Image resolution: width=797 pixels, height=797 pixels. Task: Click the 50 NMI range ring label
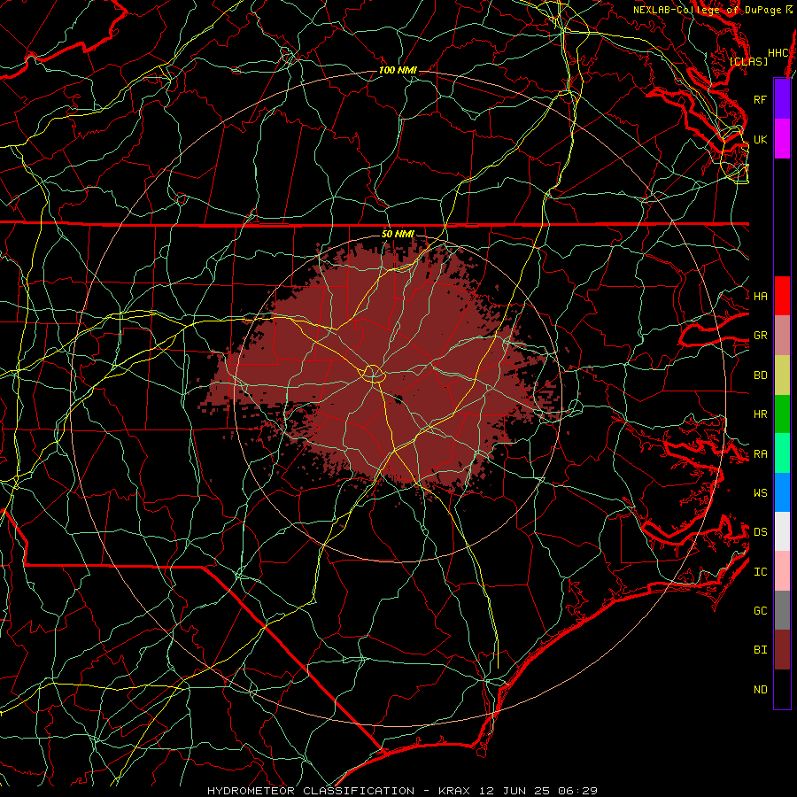click(398, 234)
